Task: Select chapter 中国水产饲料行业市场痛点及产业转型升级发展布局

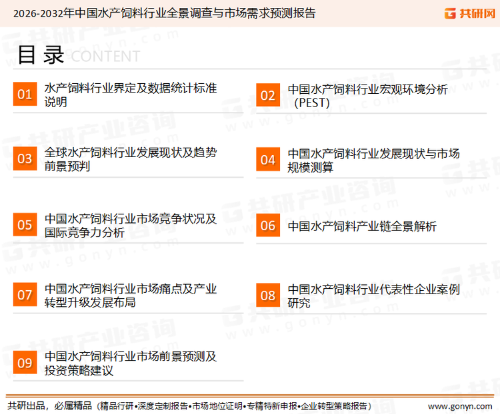Action: click(131, 296)
